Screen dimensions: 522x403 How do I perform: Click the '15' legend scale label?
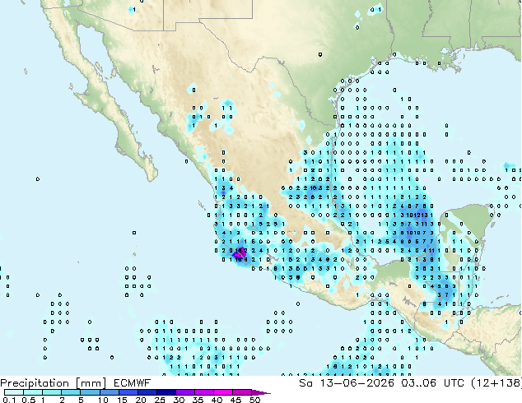pos(122,400)
